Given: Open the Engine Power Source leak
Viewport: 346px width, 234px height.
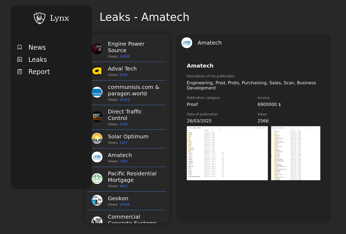Looking at the screenshot, I should tap(127, 49).
